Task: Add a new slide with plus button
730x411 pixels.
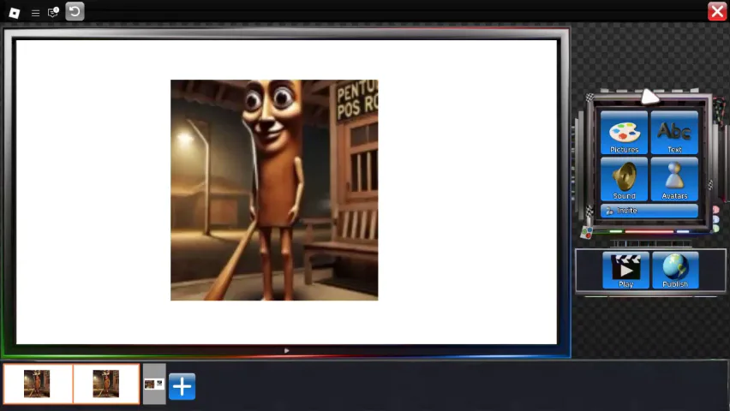Action: click(182, 386)
